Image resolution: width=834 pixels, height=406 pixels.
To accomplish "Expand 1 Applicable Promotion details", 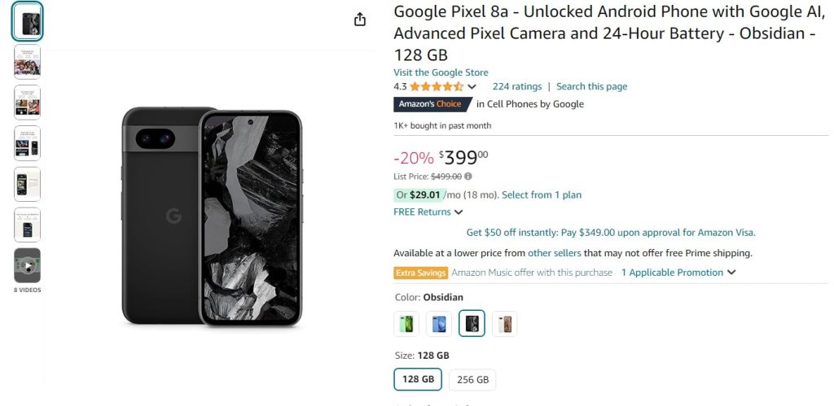I will click(x=678, y=273).
